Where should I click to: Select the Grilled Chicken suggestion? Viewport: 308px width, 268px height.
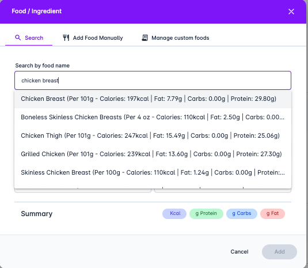[x=153, y=154]
